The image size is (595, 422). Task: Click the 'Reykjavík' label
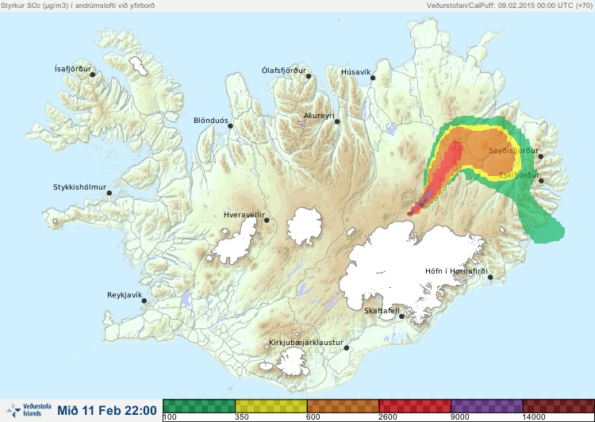click(x=125, y=295)
